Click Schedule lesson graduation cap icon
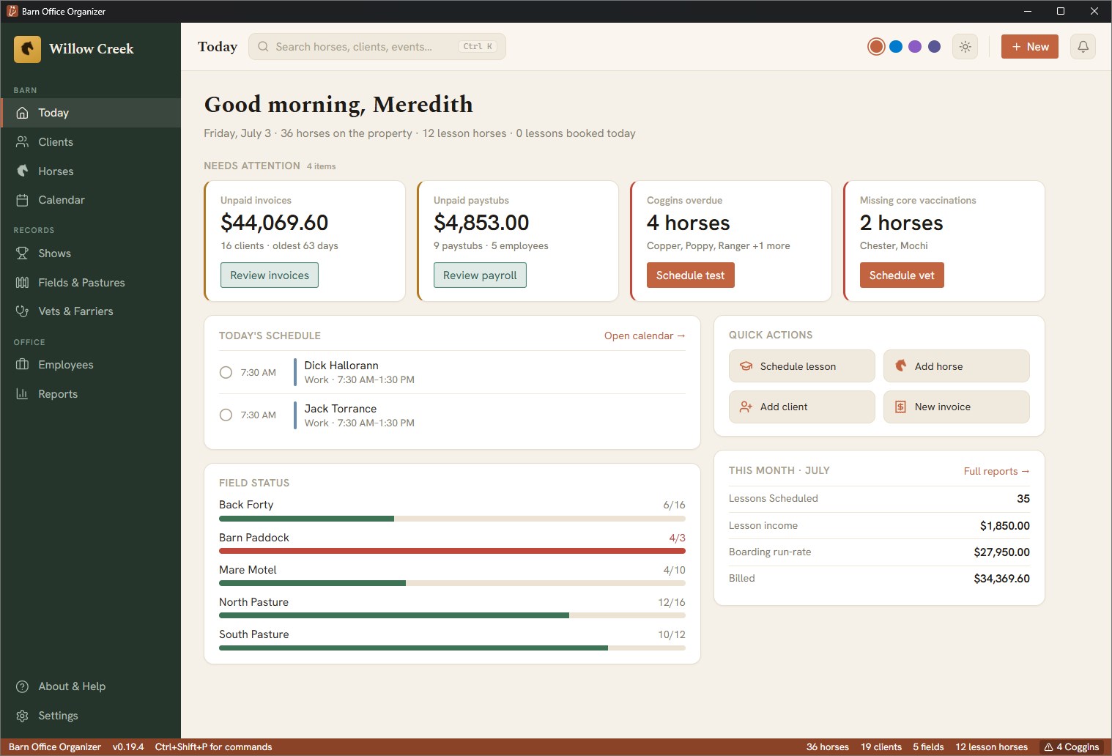The height and width of the screenshot is (756, 1112). [746, 366]
